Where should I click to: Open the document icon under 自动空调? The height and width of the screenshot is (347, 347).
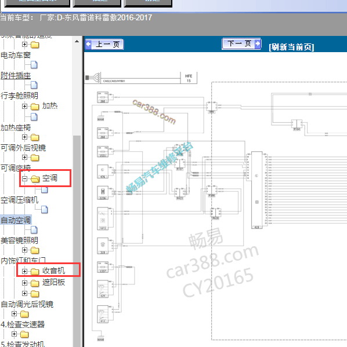34,230
